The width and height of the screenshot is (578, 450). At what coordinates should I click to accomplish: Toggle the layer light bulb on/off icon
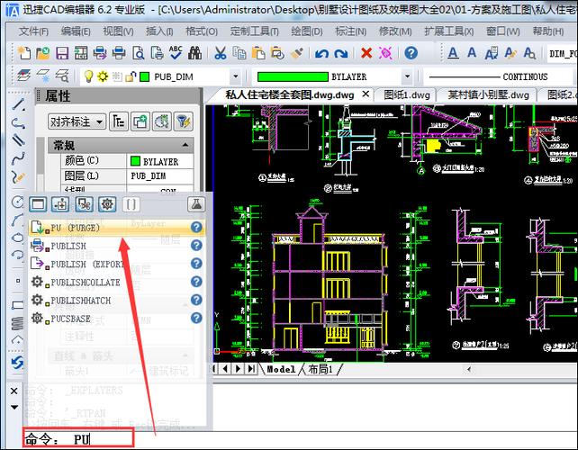[x=89, y=77]
